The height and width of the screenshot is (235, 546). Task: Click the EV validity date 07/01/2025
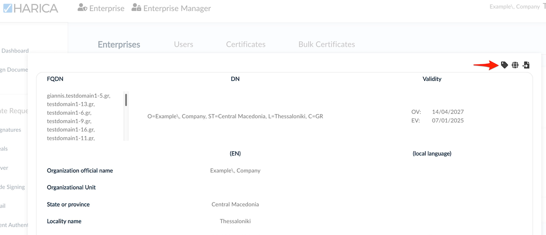pyautogui.click(x=448, y=120)
